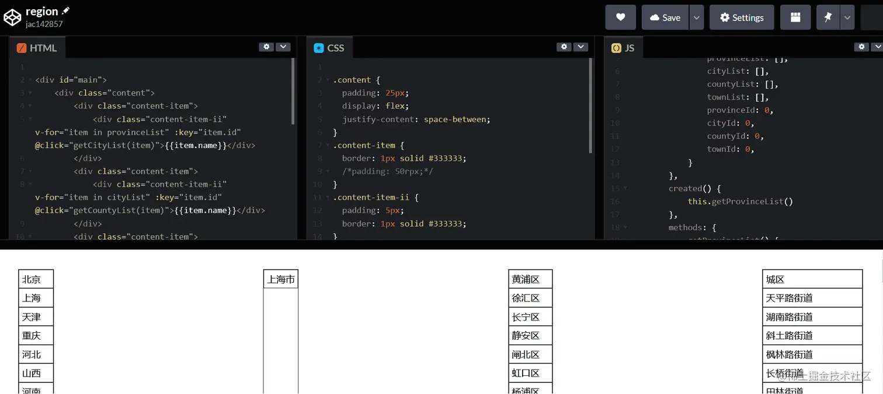This screenshot has height=394, width=883.
Task: Open CSS editor settings gear
Action: pyautogui.click(x=564, y=47)
